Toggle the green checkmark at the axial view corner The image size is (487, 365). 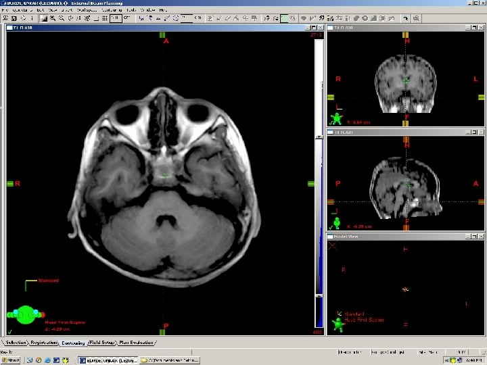(10, 332)
